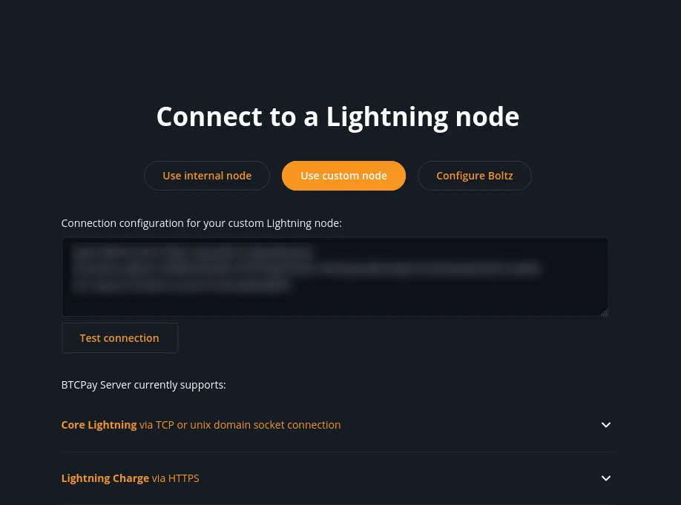
Task: Choose the Configure Boltz option
Action: pos(474,176)
